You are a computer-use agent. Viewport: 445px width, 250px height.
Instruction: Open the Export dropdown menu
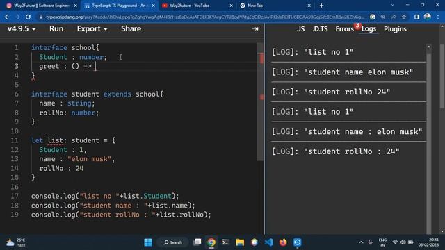92,29
